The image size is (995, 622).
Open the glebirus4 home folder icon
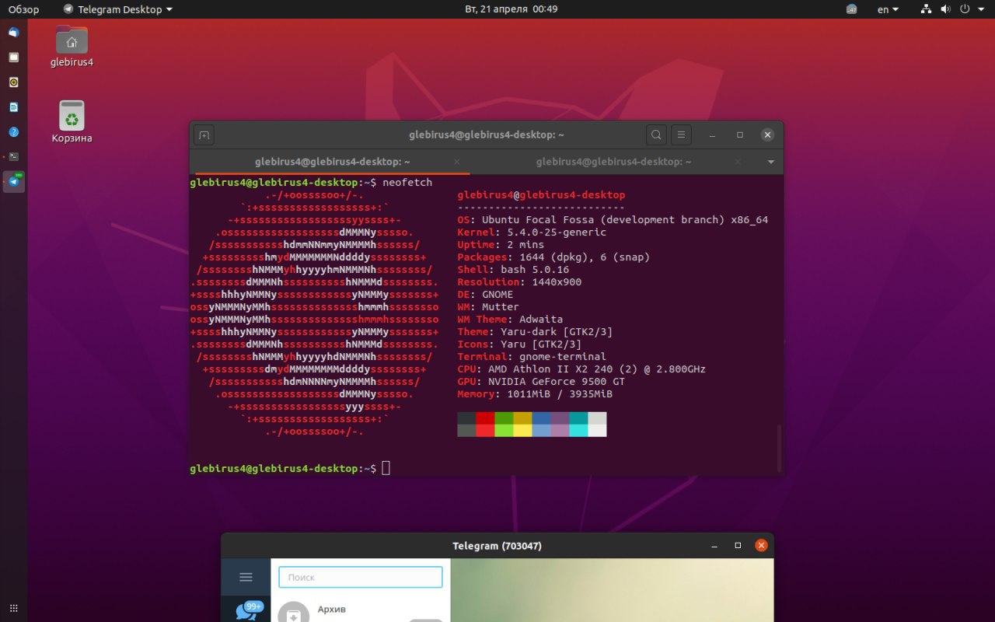tap(72, 46)
